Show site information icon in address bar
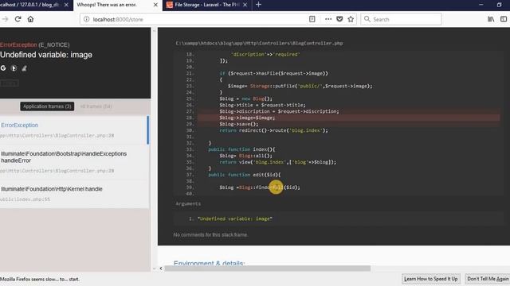 coord(87,19)
